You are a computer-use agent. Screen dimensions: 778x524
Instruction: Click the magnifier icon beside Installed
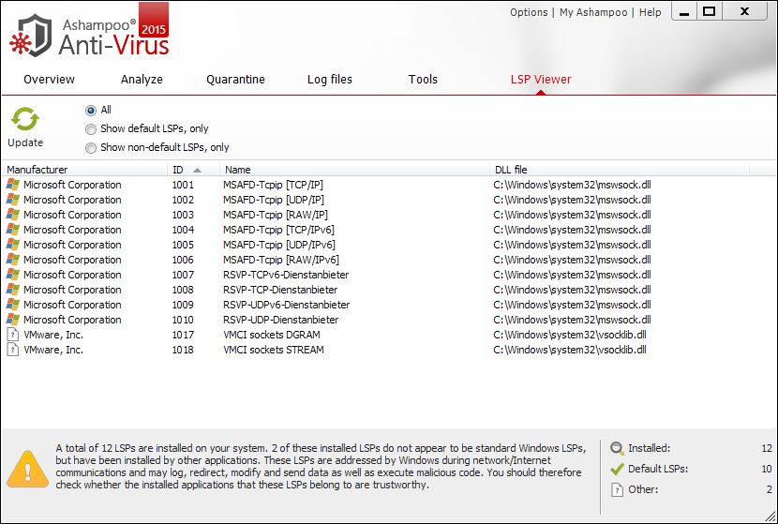[617, 448]
